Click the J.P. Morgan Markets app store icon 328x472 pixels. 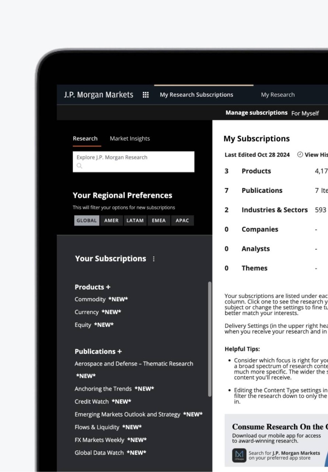point(238,455)
